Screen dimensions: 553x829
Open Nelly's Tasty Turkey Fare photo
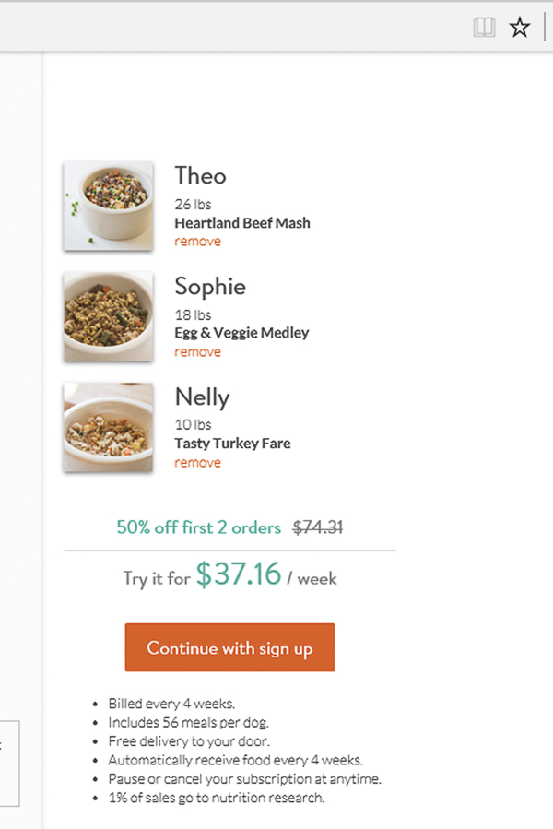click(x=108, y=427)
